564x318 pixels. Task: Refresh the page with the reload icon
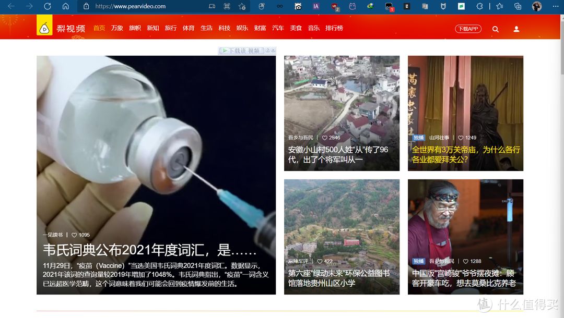point(48,6)
